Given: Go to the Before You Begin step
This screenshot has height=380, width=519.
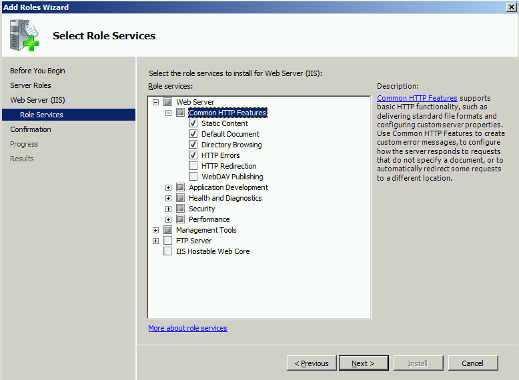Looking at the screenshot, I should [37, 71].
